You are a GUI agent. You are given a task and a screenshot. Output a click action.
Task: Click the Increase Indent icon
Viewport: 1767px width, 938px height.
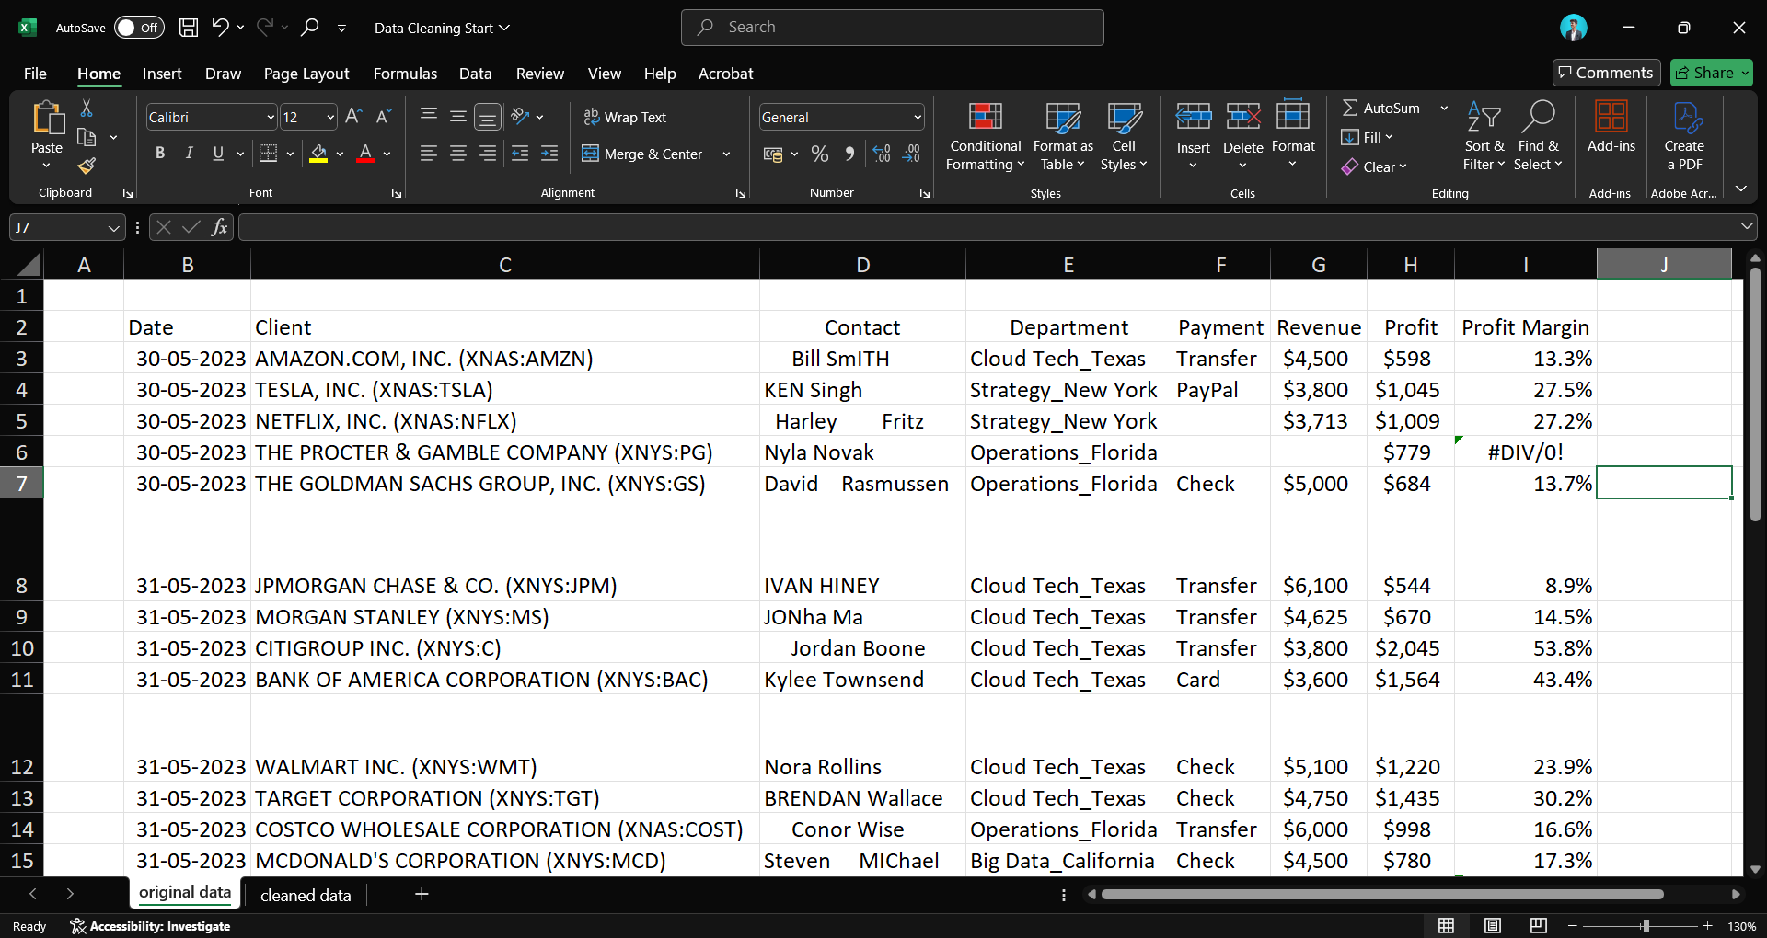point(549,154)
